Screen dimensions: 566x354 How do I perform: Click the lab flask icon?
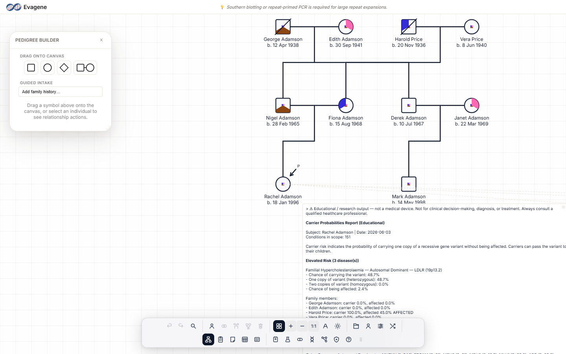288,339
